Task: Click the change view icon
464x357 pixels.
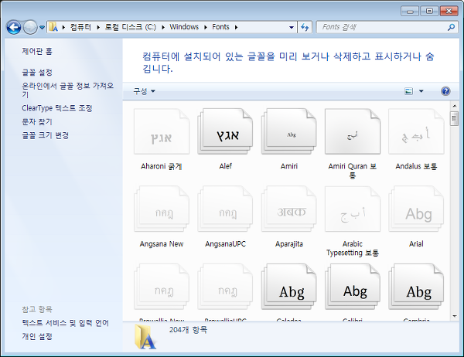Action: 408,91
